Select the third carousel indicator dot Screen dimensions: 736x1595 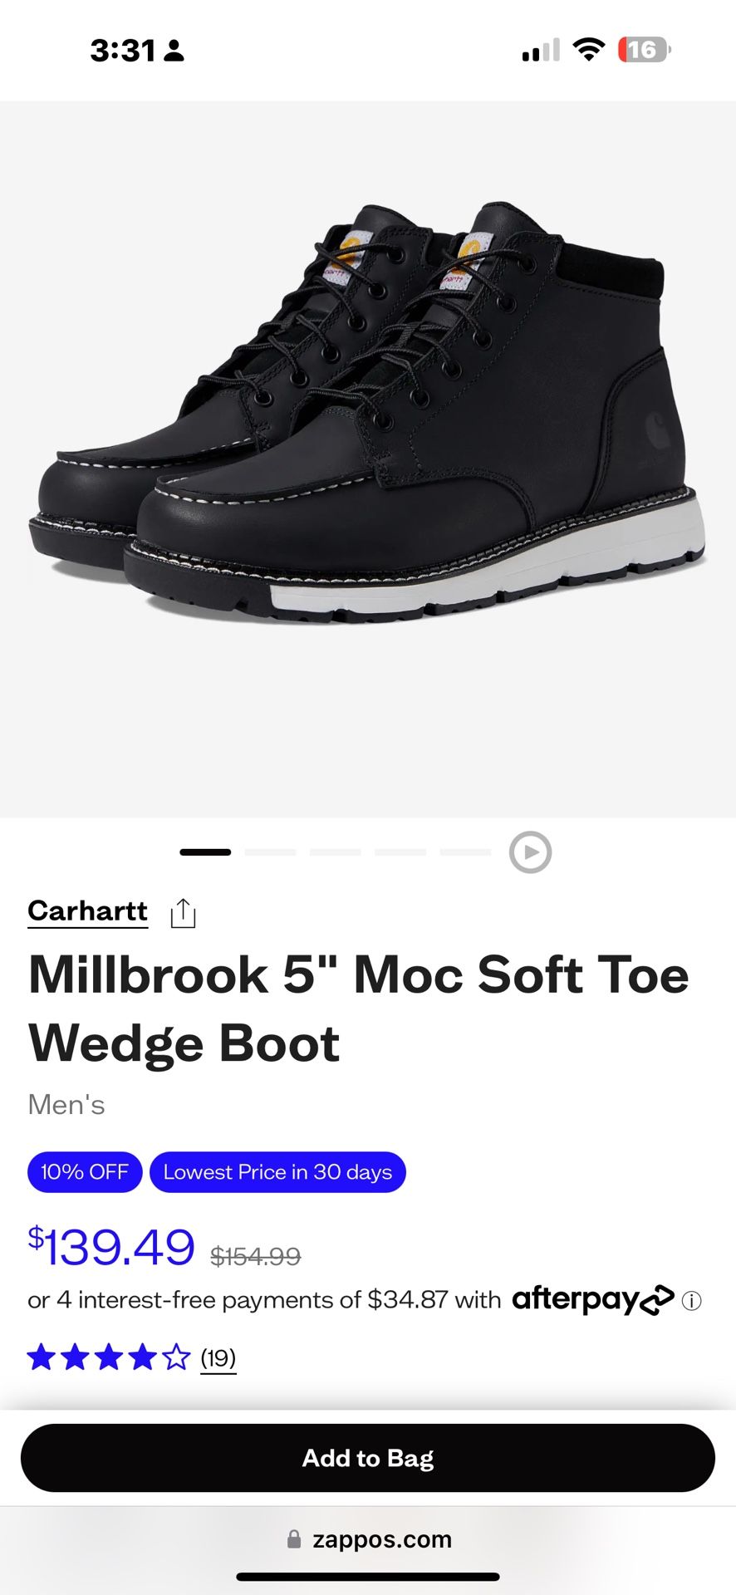(x=336, y=851)
